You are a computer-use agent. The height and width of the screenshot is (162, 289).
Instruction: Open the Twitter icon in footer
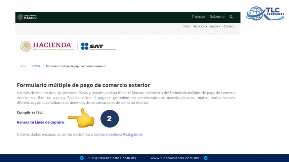point(206,158)
